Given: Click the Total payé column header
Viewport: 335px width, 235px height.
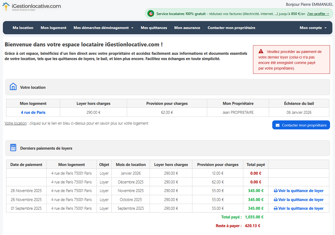Looking at the screenshot, I should 256,165.
